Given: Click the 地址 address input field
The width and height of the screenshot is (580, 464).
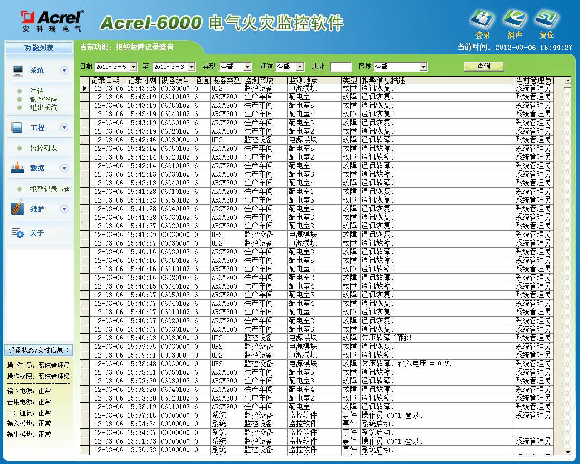Looking at the screenshot, I should tap(341, 67).
